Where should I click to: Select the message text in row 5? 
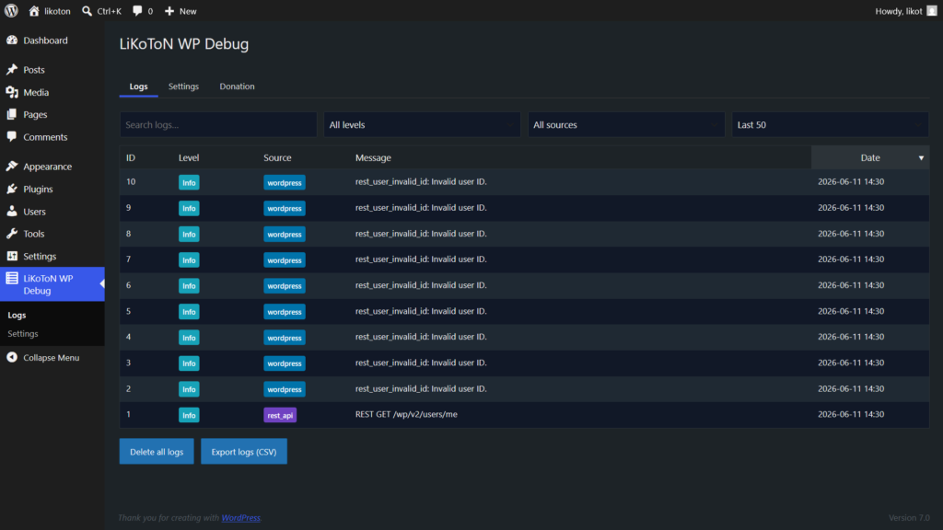click(421, 311)
